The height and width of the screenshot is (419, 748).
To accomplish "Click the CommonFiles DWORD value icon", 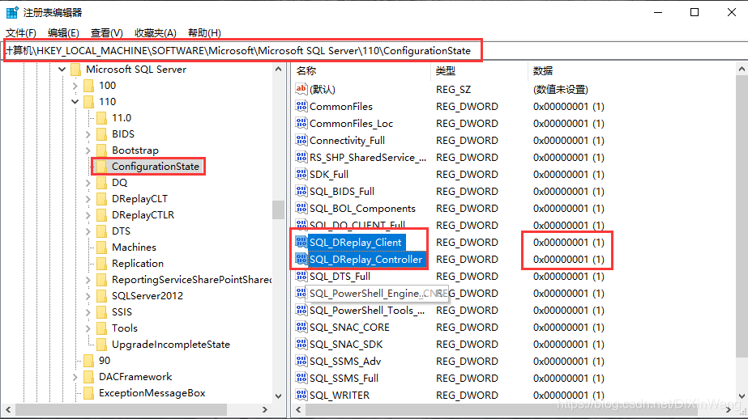I will coord(301,106).
